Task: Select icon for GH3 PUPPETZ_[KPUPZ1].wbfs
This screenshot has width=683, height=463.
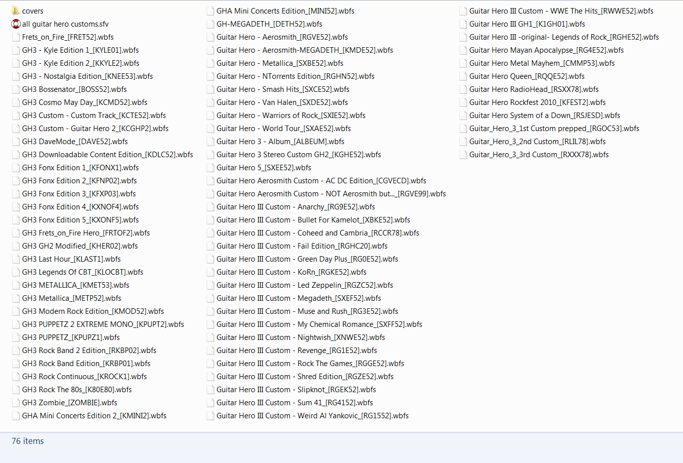Action: [x=16, y=337]
